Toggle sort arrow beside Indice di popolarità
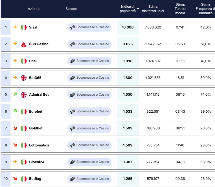215x187 pixels. point(138,9)
